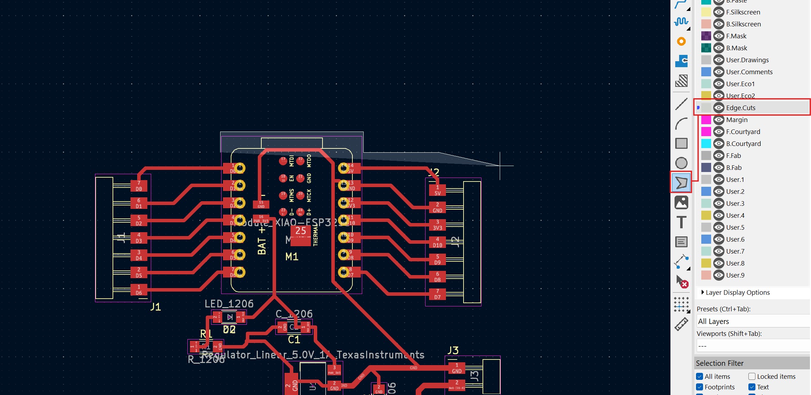
Task: Open the Viewports dropdown
Action: [753, 345]
